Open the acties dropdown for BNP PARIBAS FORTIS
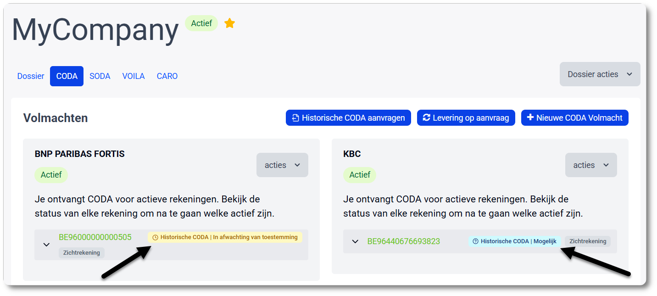Image resolution: width=657 pixels, height=296 pixels. 282,165
